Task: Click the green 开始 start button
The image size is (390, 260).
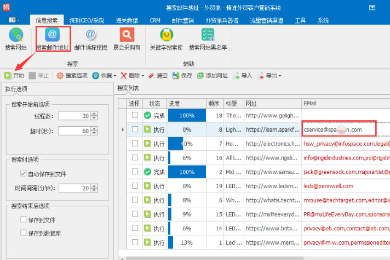Action: click(x=14, y=75)
